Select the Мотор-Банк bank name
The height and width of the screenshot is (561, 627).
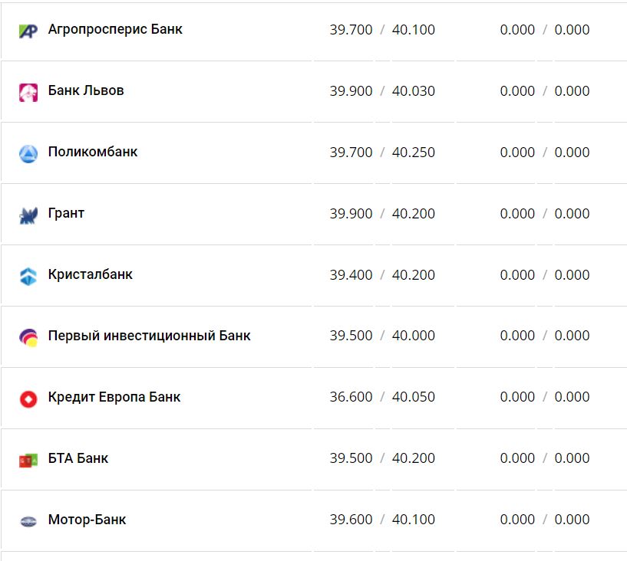(x=87, y=520)
